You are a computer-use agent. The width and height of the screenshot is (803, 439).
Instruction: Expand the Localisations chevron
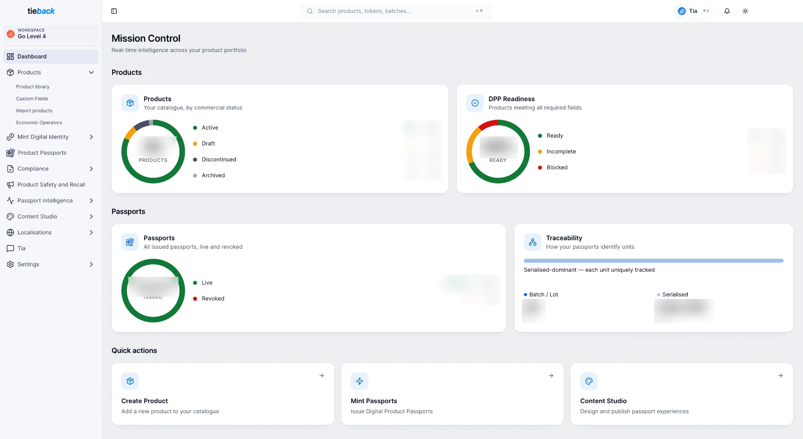point(91,232)
